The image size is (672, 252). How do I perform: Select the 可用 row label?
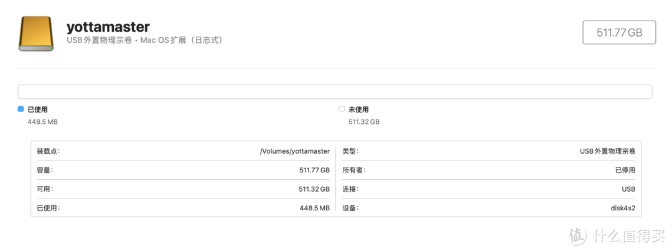(45, 189)
